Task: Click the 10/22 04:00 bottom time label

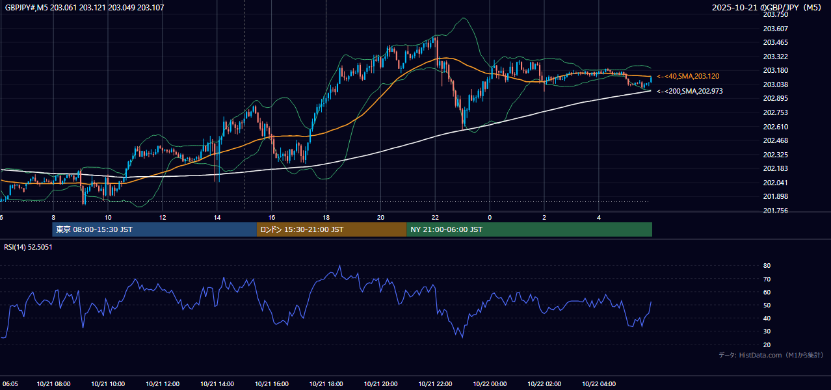Action: point(599,384)
